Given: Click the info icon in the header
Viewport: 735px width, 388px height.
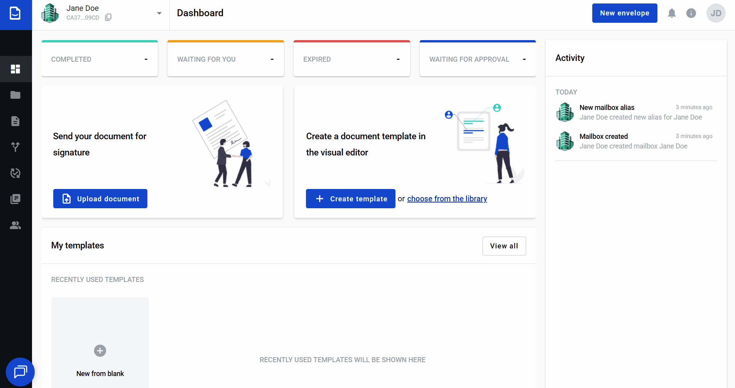Looking at the screenshot, I should point(691,13).
